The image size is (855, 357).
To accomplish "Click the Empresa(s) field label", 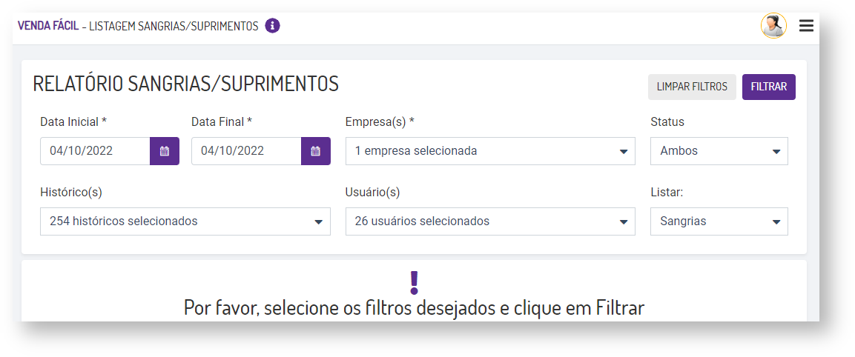I will [380, 121].
